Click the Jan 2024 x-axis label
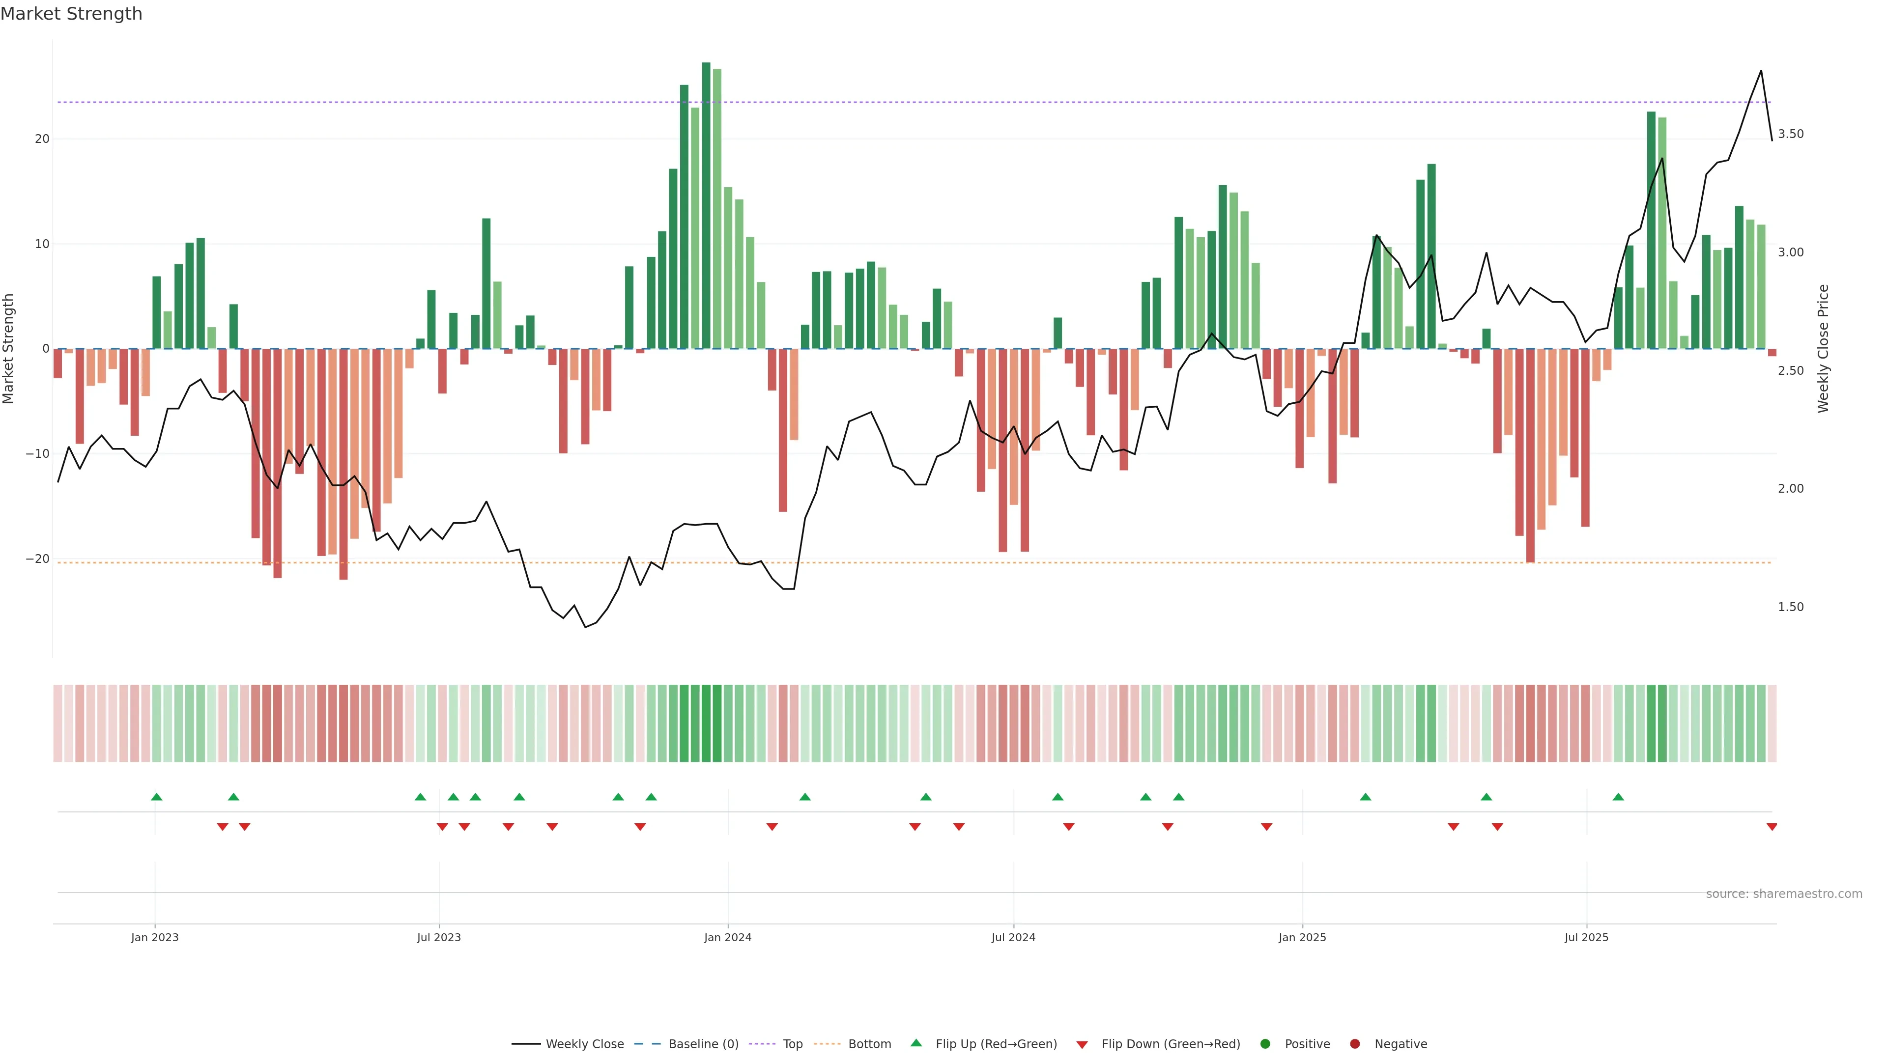The image size is (1887, 1061). 727,937
